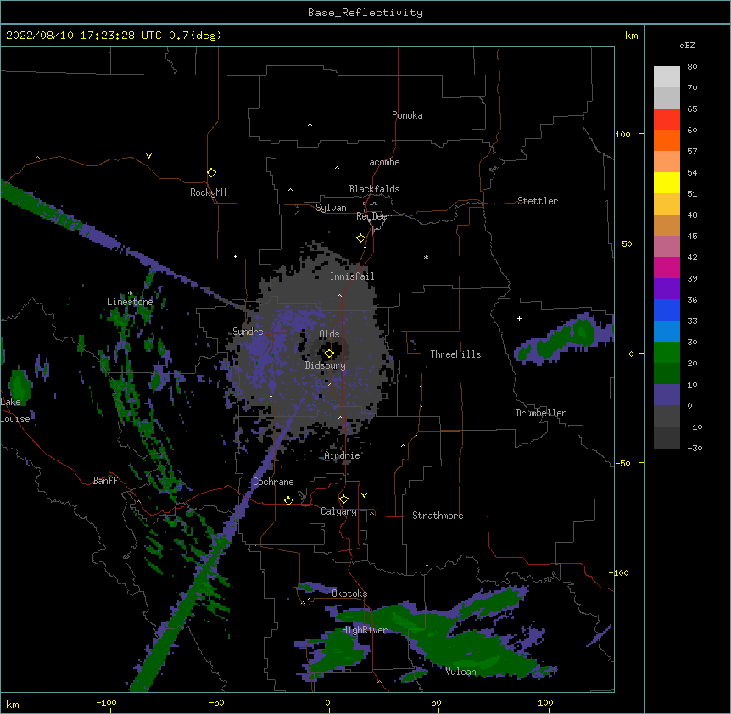Click the Vulcan city label
This screenshot has width=731, height=714.
tap(460, 672)
